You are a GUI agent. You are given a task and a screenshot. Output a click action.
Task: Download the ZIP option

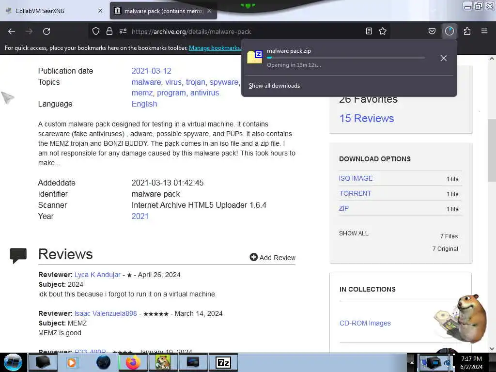click(x=344, y=208)
